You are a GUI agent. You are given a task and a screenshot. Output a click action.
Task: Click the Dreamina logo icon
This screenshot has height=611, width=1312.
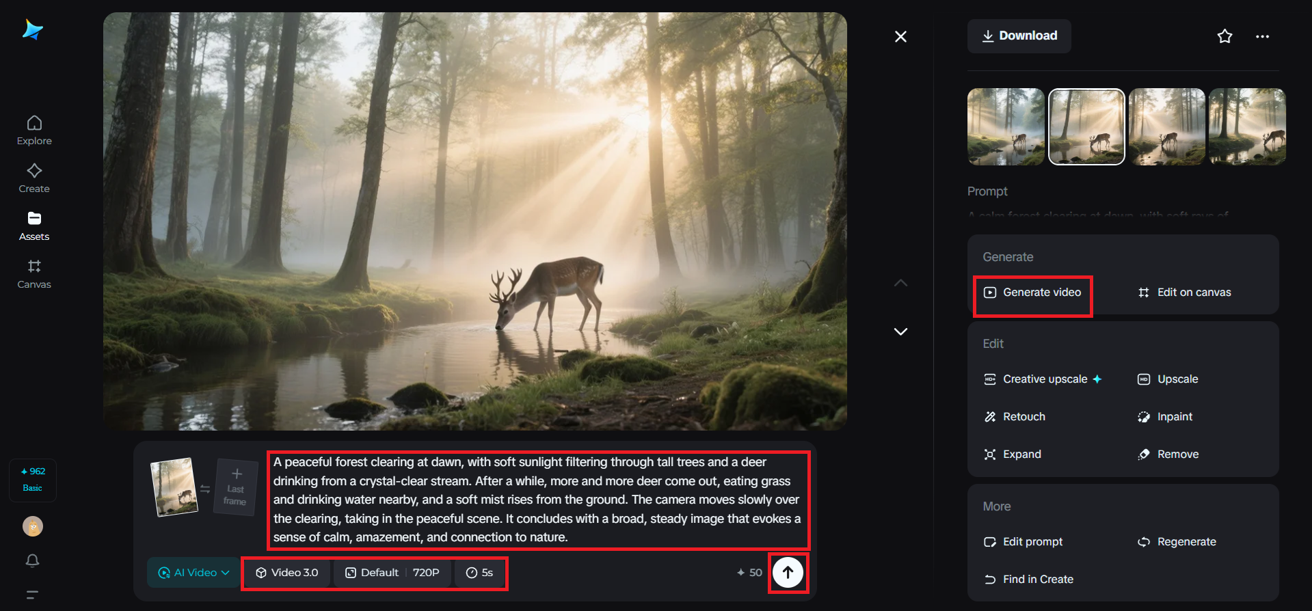[33, 29]
